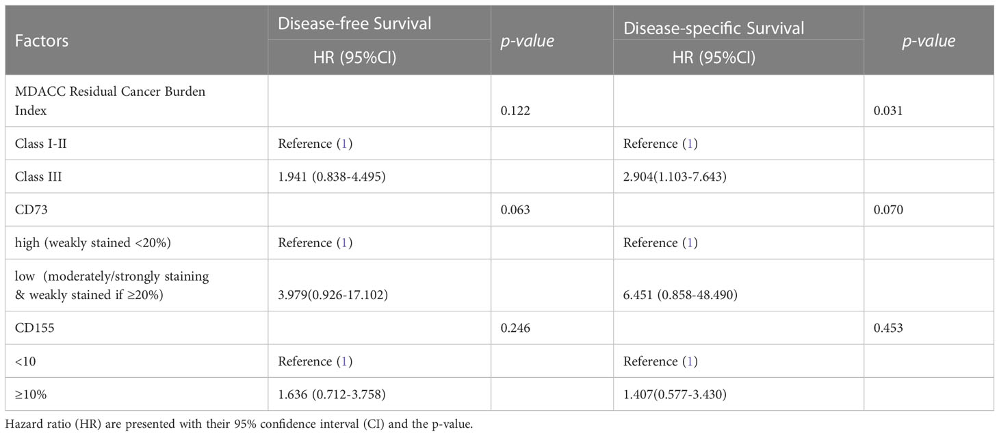This screenshot has height=436, width=999.
Task: Click the p-value 0.070
Action: [888, 210]
